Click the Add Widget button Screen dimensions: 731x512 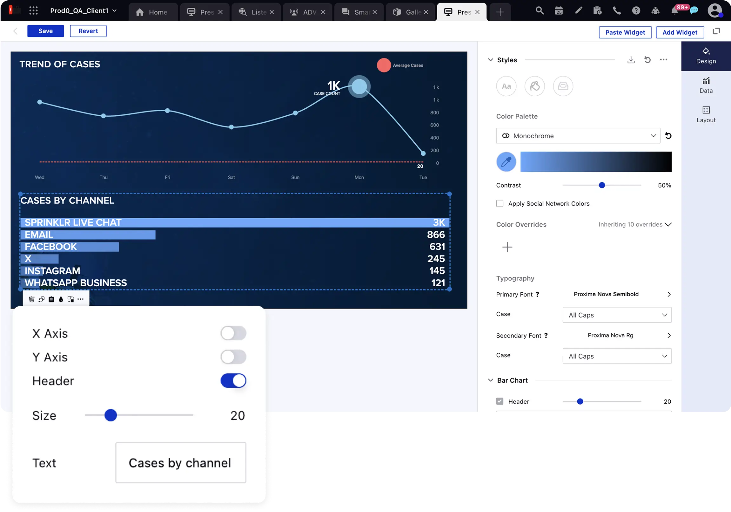tap(680, 32)
